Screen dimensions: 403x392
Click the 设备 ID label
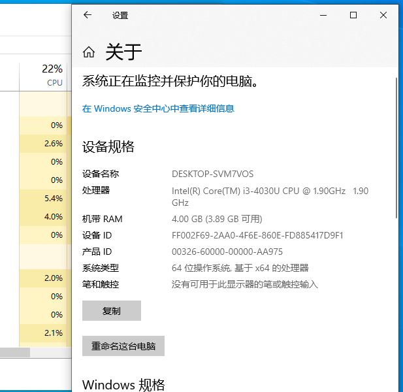(x=97, y=235)
